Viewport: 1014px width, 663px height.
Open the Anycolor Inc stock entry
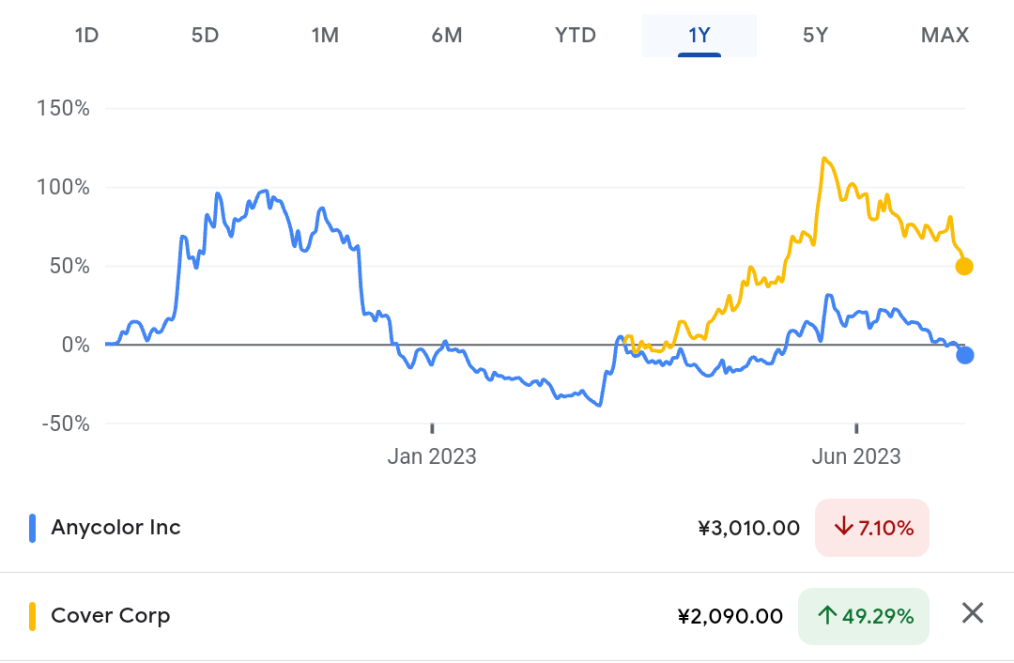point(115,528)
